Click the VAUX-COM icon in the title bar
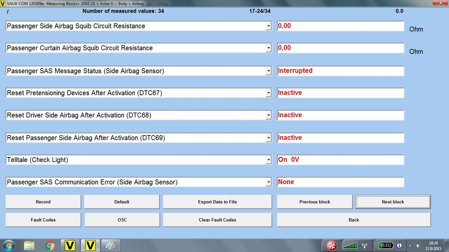The width and height of the screenshot is (449, 252). click(3, 3)
